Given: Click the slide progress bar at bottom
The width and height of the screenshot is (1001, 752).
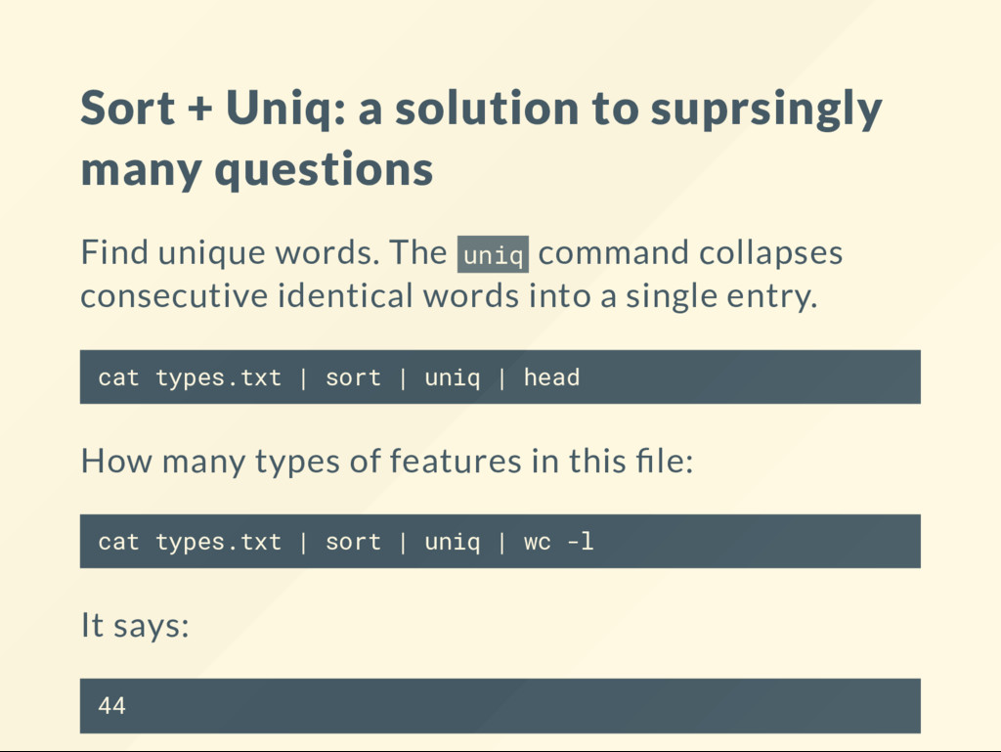Looking at the screenshot, I should (500, 751).
